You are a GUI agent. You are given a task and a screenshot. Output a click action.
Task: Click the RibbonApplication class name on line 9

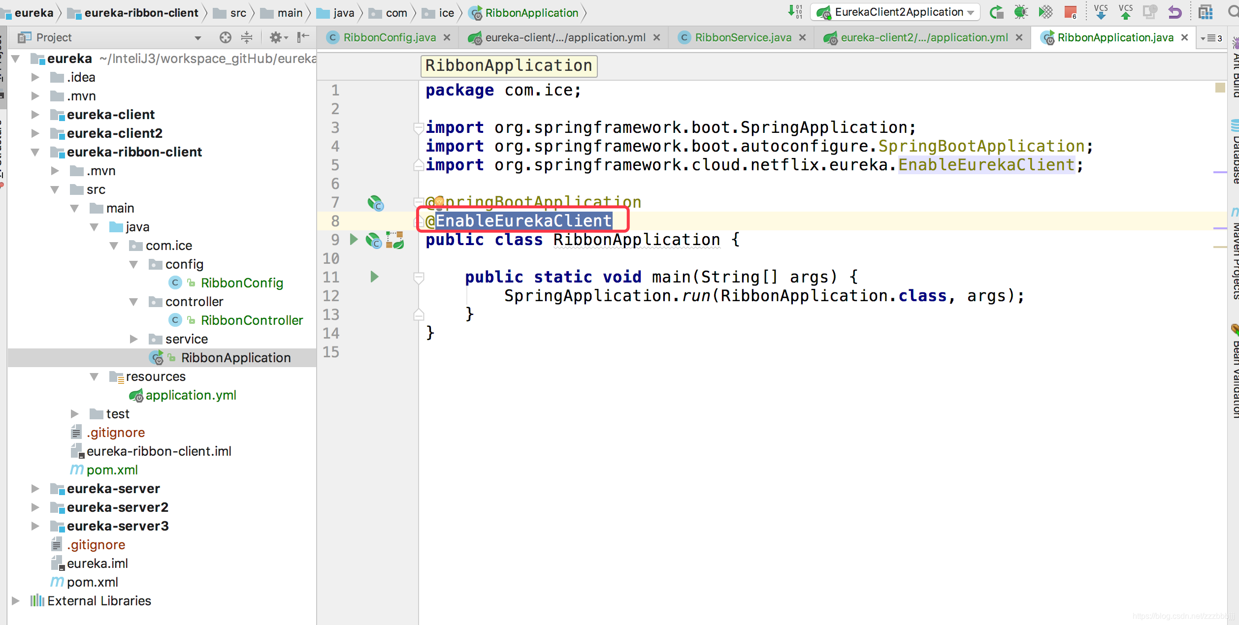pyautogui.click(x=637, y=240)
